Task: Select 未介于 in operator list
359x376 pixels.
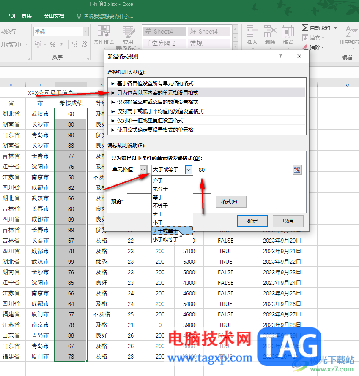Action: click(x=172, y=189)
